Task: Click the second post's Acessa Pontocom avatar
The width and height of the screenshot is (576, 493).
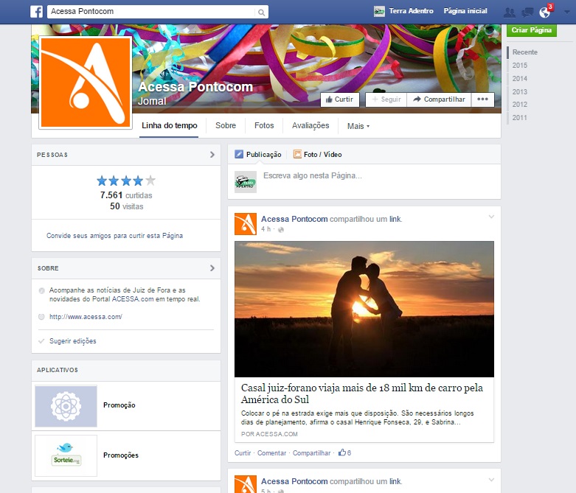Action: 246,484
